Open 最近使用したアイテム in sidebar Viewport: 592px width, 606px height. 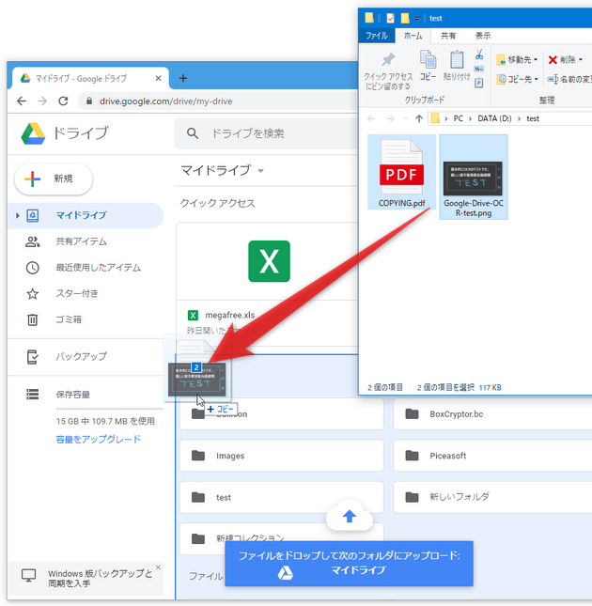(98, 268)
